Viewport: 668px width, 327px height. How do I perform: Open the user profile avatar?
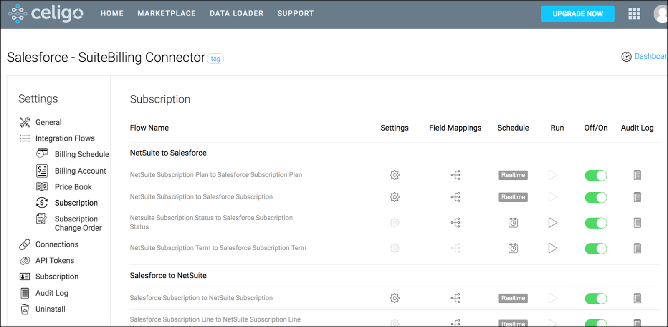click(660, 14)
